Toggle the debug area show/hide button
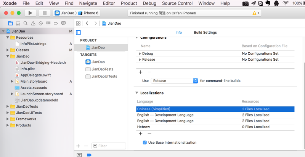Image resolution: width=305 pixels, height=157 pixels. 79,155
